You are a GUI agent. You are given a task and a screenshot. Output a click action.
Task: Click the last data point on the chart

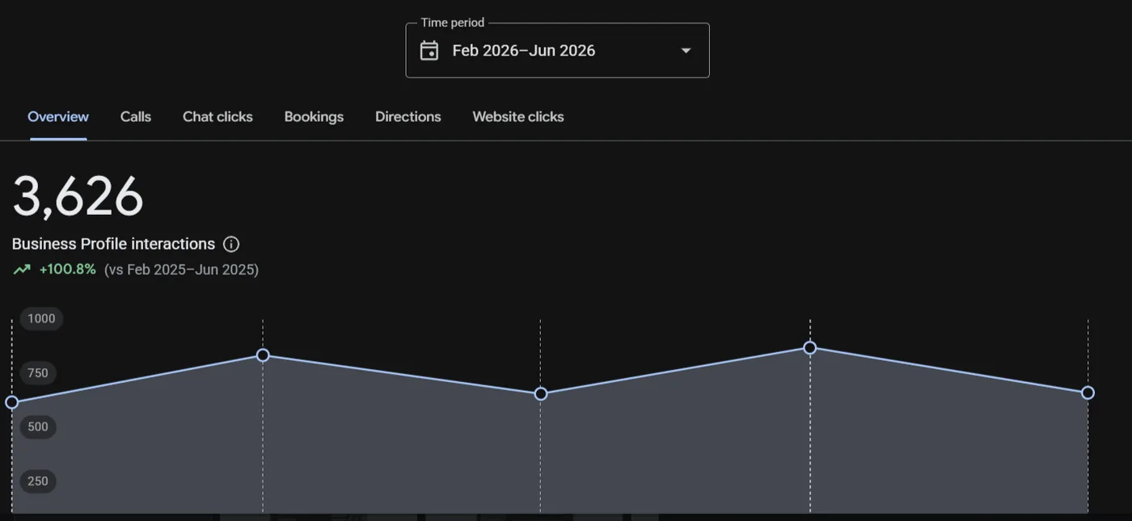1088,393
